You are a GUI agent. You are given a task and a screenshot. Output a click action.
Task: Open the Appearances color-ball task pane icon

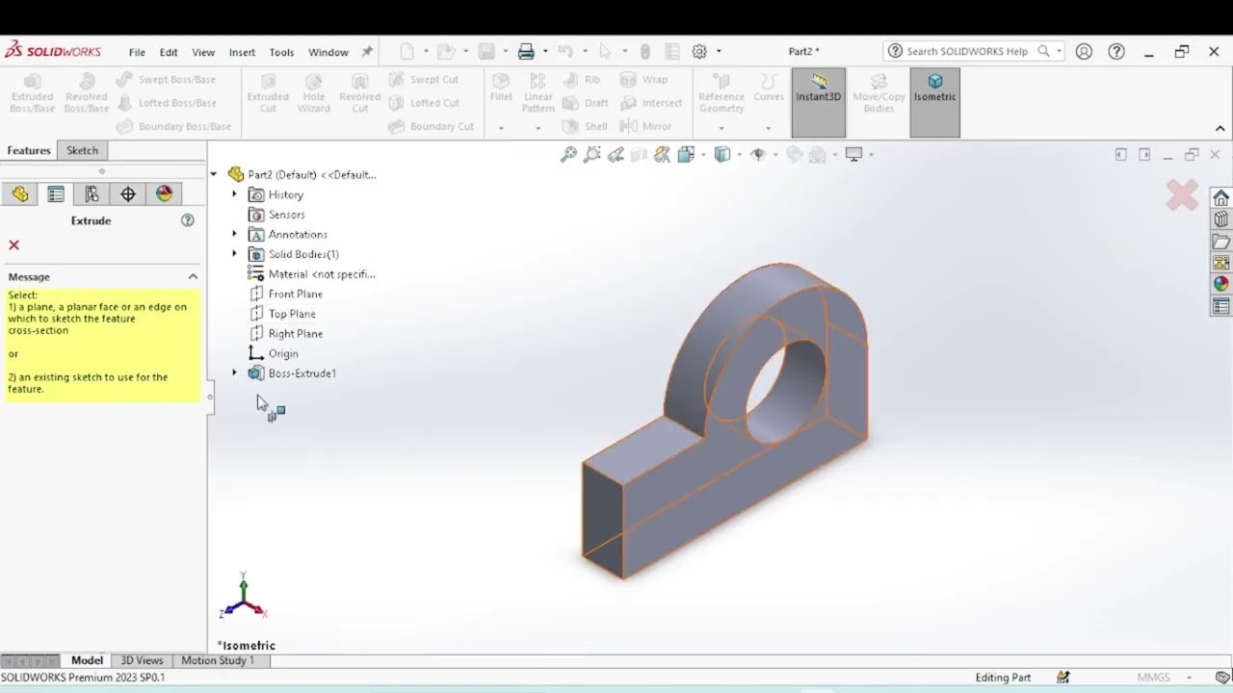[1221, 284]
